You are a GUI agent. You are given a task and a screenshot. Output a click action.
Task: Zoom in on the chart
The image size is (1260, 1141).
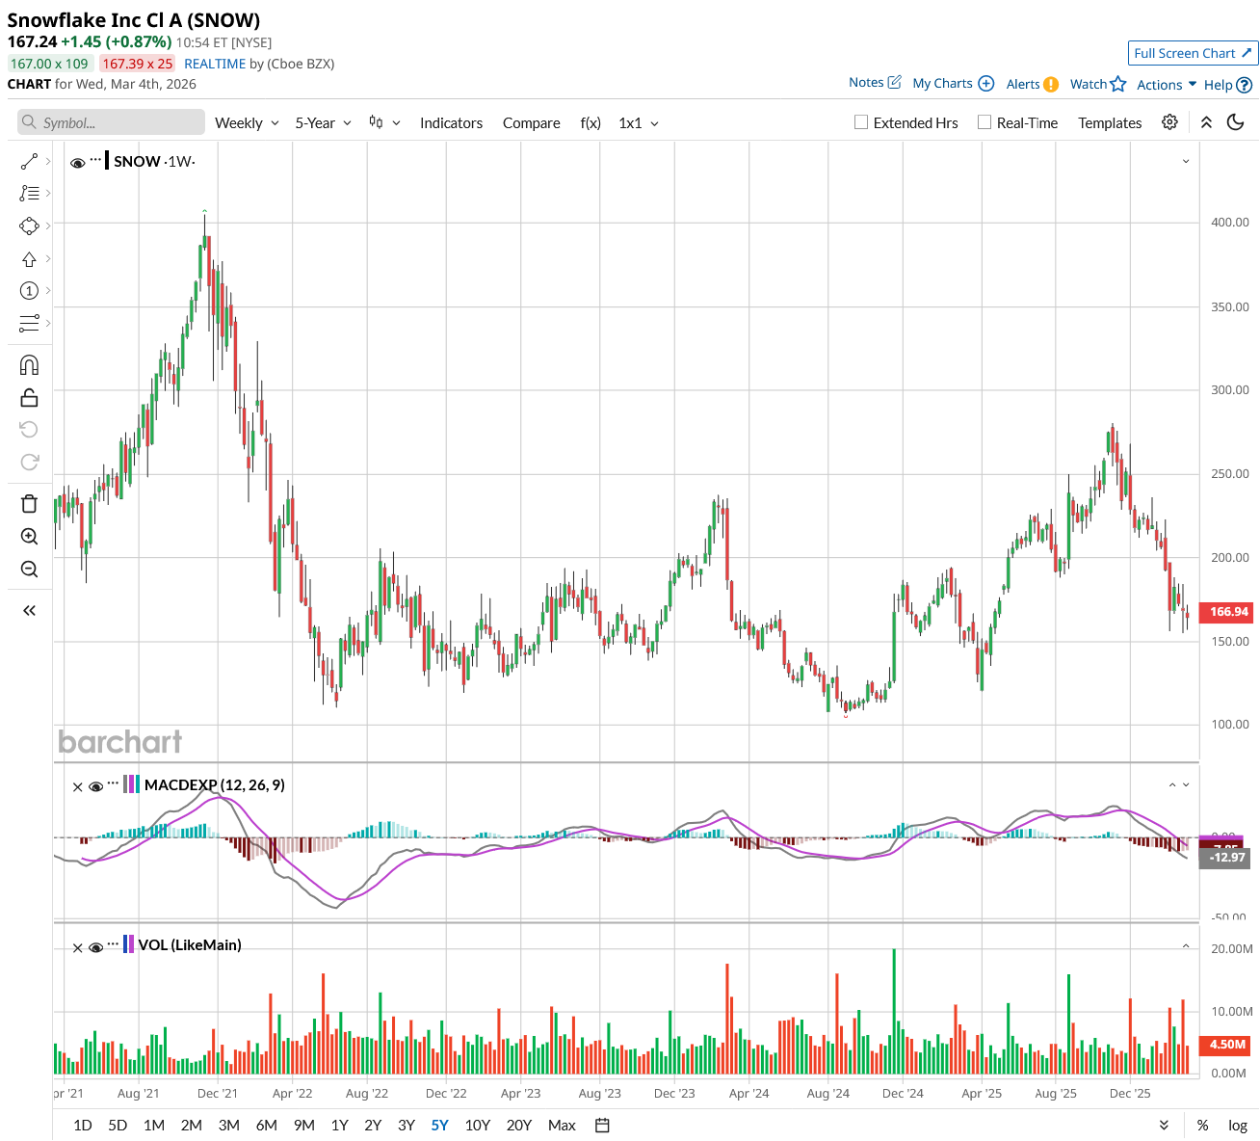click(x=29, y=537)
